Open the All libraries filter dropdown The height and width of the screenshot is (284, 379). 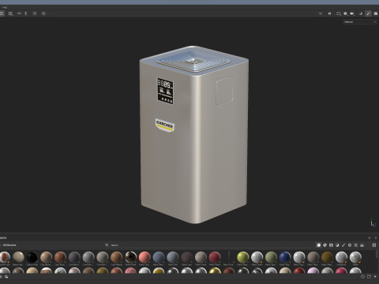[x=9, y=245]
